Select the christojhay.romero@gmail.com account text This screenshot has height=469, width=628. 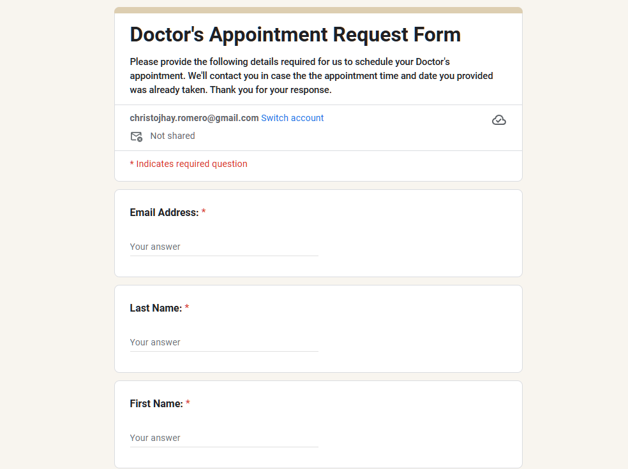coord(194,118)
